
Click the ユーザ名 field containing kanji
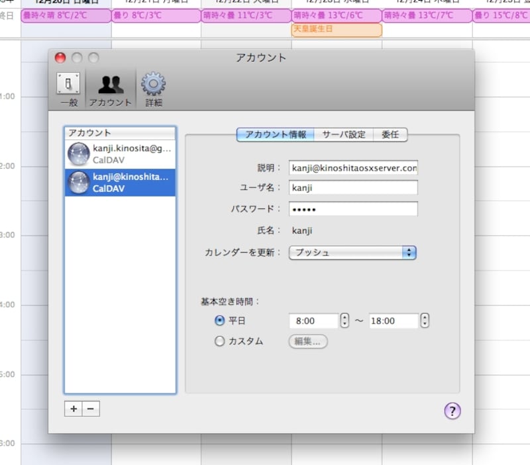[353, 188]
